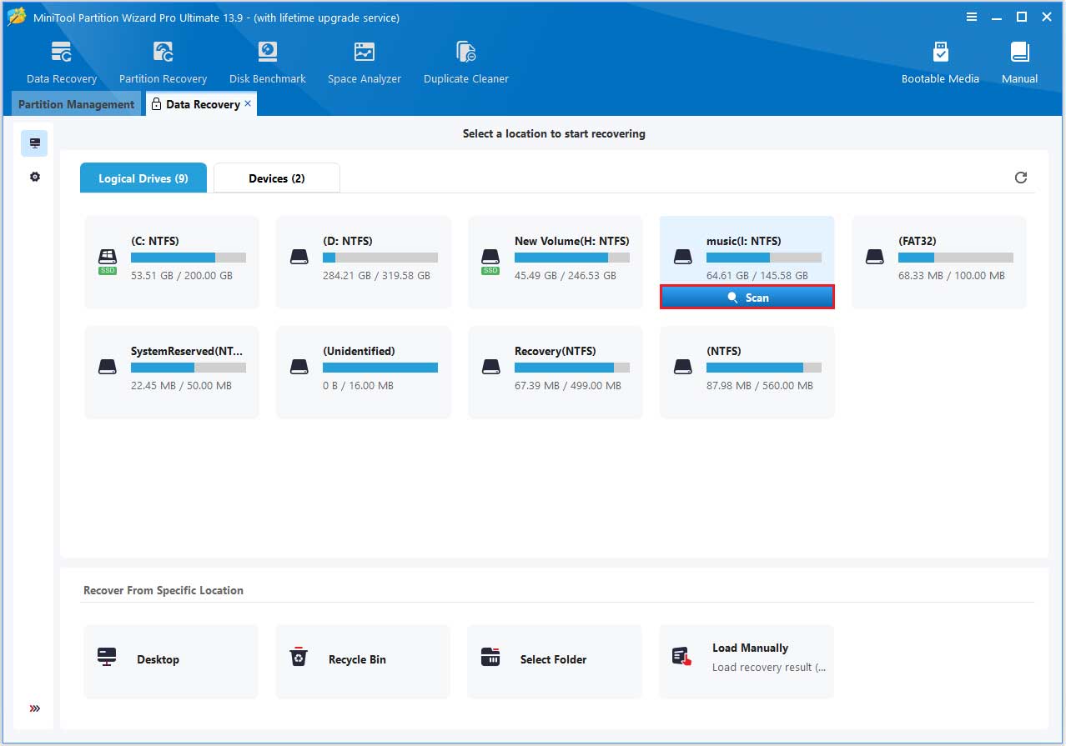This screenshot has width=1066, height=746.
Task: Click the Load Manually icon
Action: click(x=682, y=657)
